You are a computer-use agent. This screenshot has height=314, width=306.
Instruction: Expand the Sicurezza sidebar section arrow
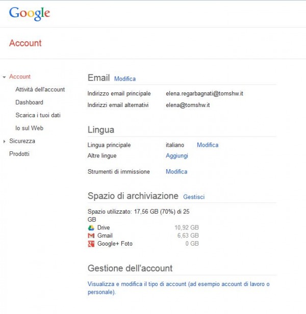pos(4,141)
